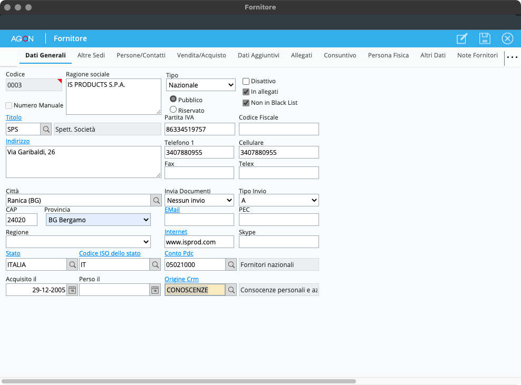Image resolution: width=521 pixels, height=385 pixels.
Task: Open calendar for Perso il date
Action: pos(155,290)
